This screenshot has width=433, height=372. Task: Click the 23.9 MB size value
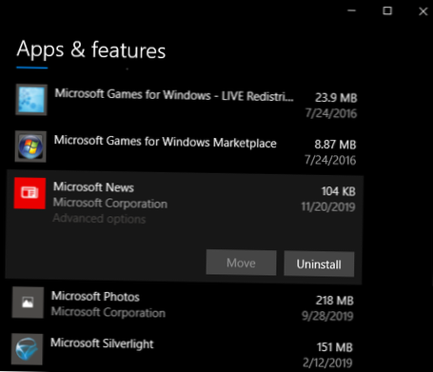point(336,97)
